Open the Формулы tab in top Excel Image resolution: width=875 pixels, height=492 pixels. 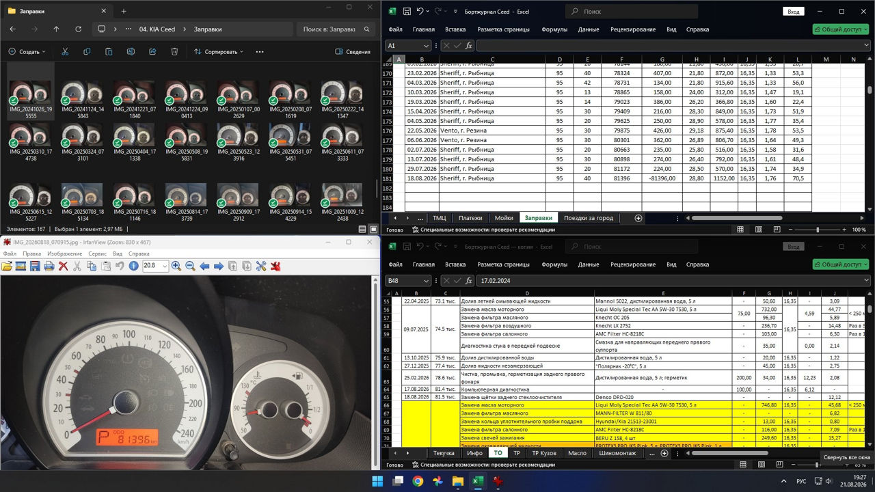pos(554,29)
